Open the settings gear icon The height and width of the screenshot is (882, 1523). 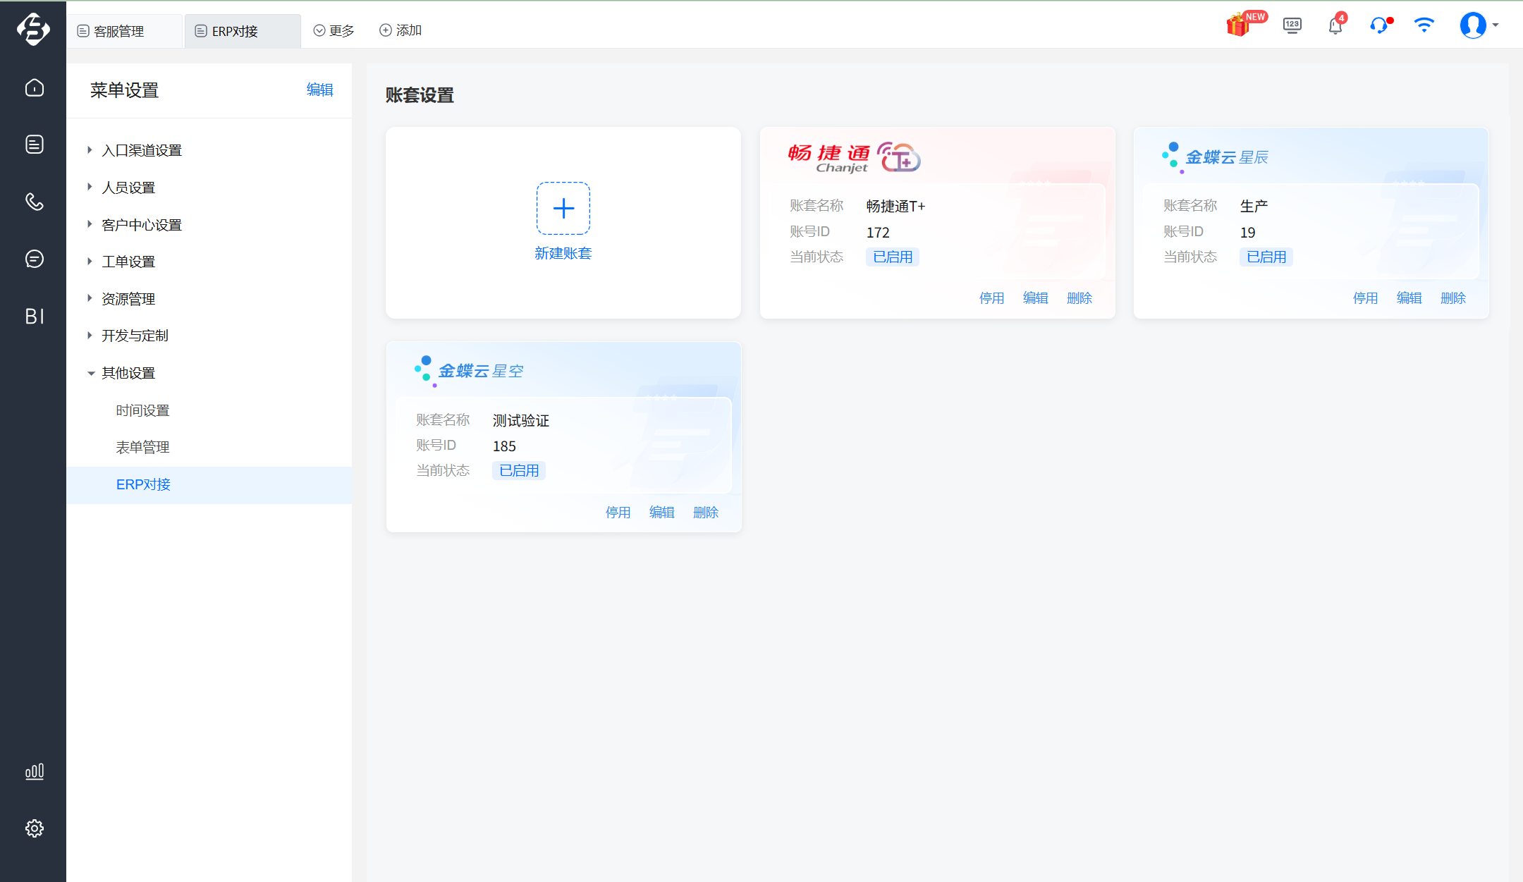point(34,828)
